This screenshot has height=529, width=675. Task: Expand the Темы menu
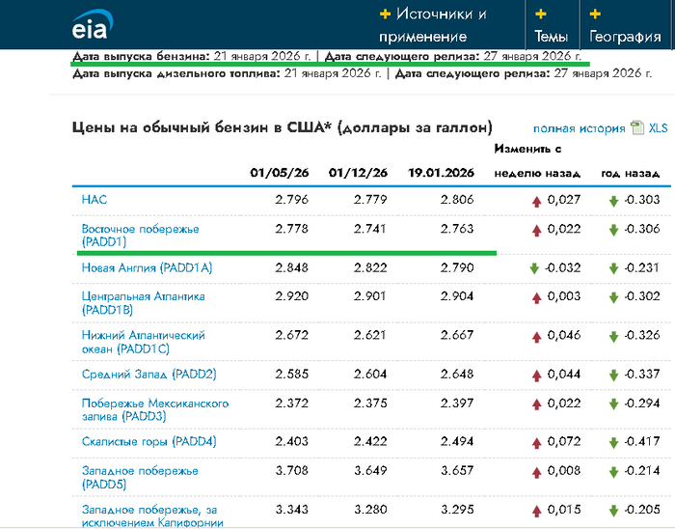(x=551, y=37)
